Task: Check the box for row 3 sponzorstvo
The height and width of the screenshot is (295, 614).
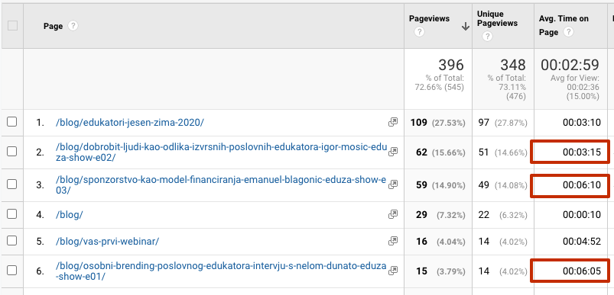Action: 12,184
